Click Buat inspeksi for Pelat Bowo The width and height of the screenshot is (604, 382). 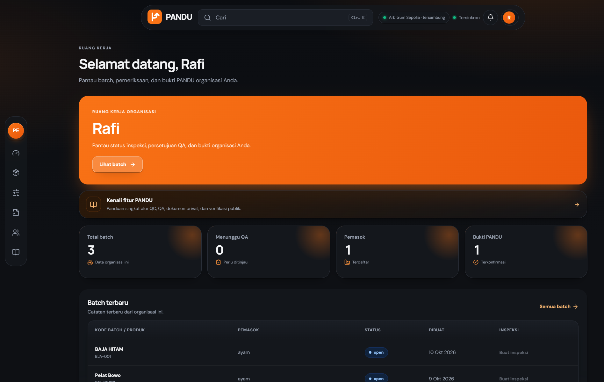coord(514,379)
